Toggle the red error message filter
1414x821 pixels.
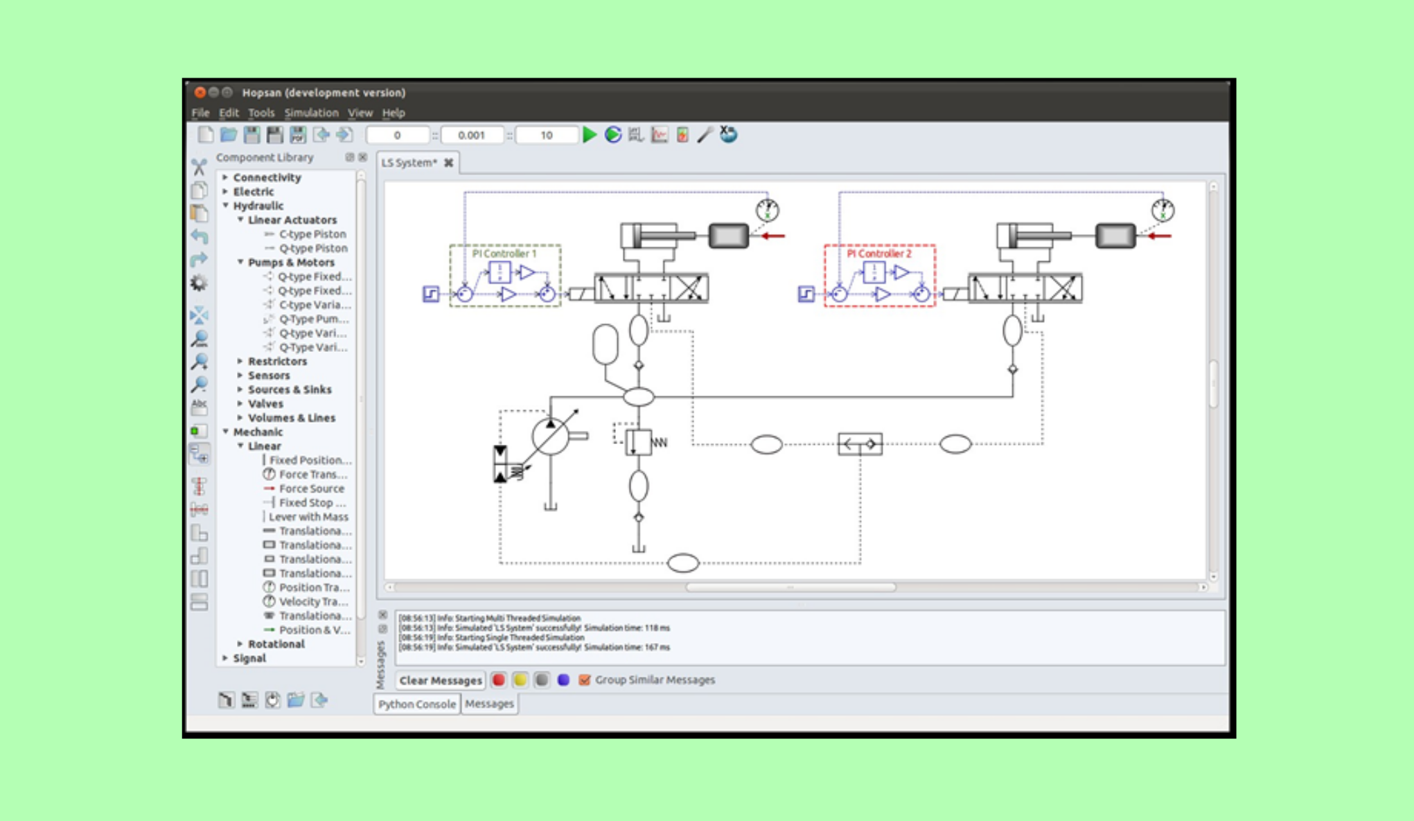[498, 680]
